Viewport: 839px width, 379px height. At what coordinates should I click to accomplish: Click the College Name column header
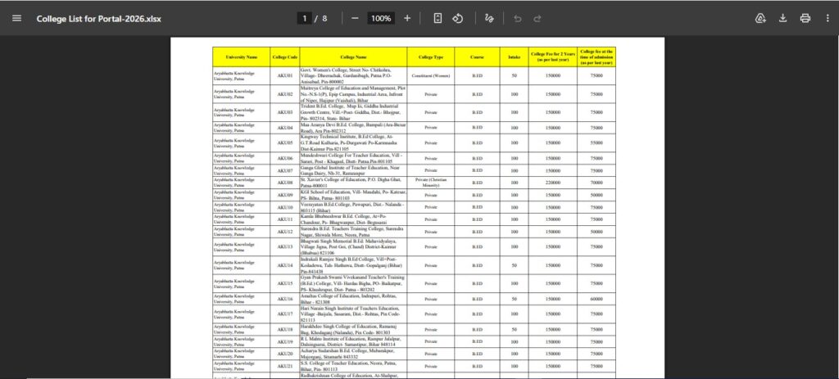click(353, 56)
